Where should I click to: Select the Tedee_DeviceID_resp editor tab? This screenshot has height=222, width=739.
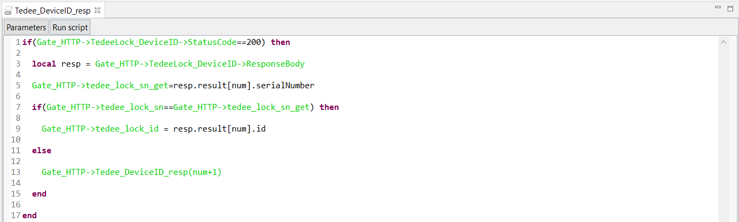(x=53, y=10)
